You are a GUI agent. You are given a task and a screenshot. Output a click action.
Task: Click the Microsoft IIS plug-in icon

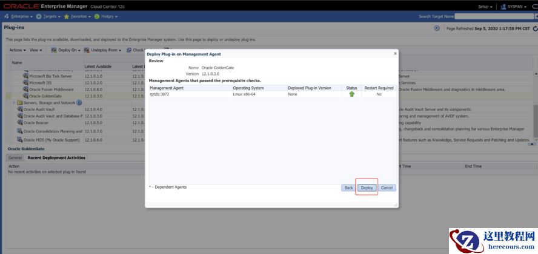point(26,83)
